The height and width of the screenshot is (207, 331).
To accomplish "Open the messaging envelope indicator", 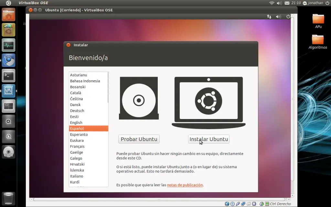I will click(x=287, y=3).
